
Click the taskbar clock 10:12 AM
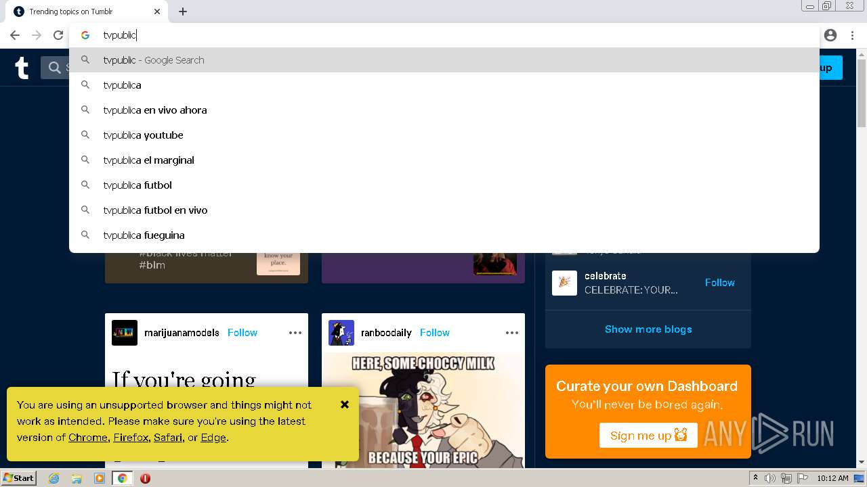tap(832, 478)
